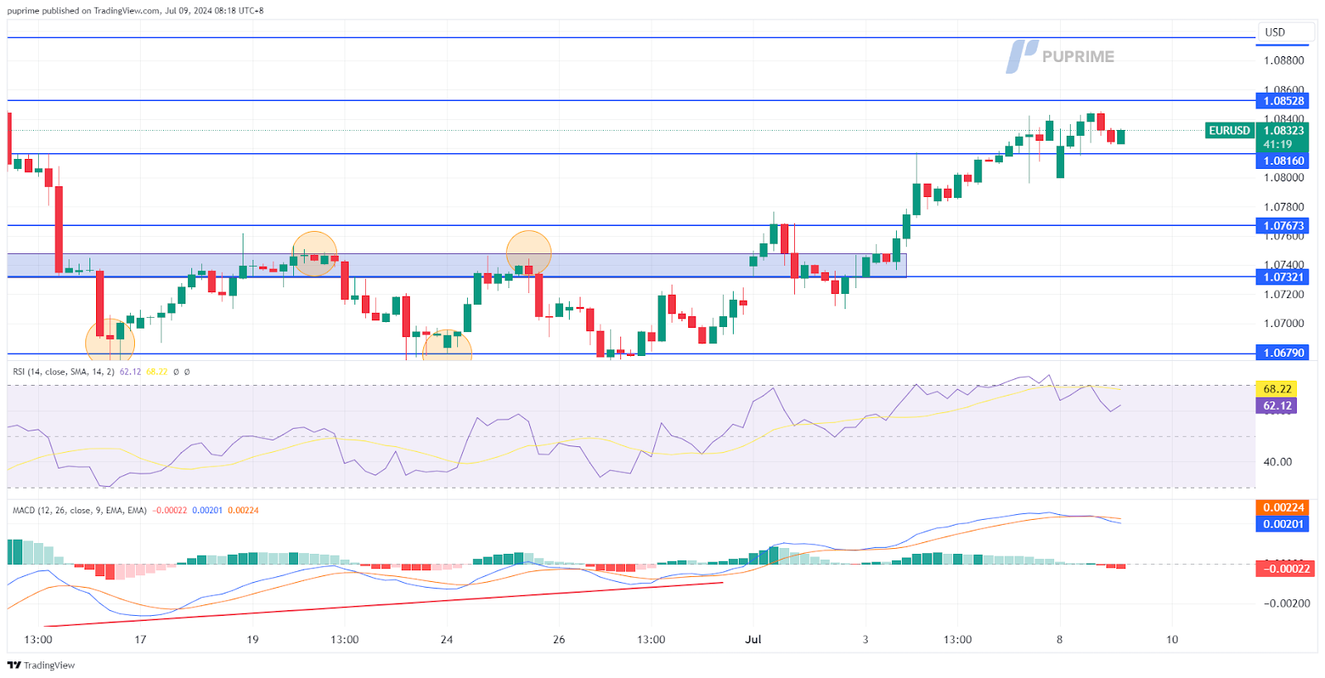
Task: Click the TradingView logo icon
Action: click(x=14, y=665)
